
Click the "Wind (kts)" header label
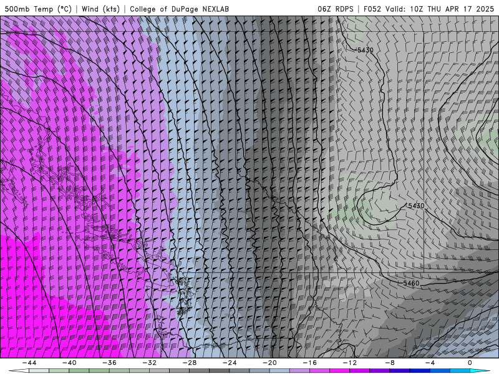[100, 9]
